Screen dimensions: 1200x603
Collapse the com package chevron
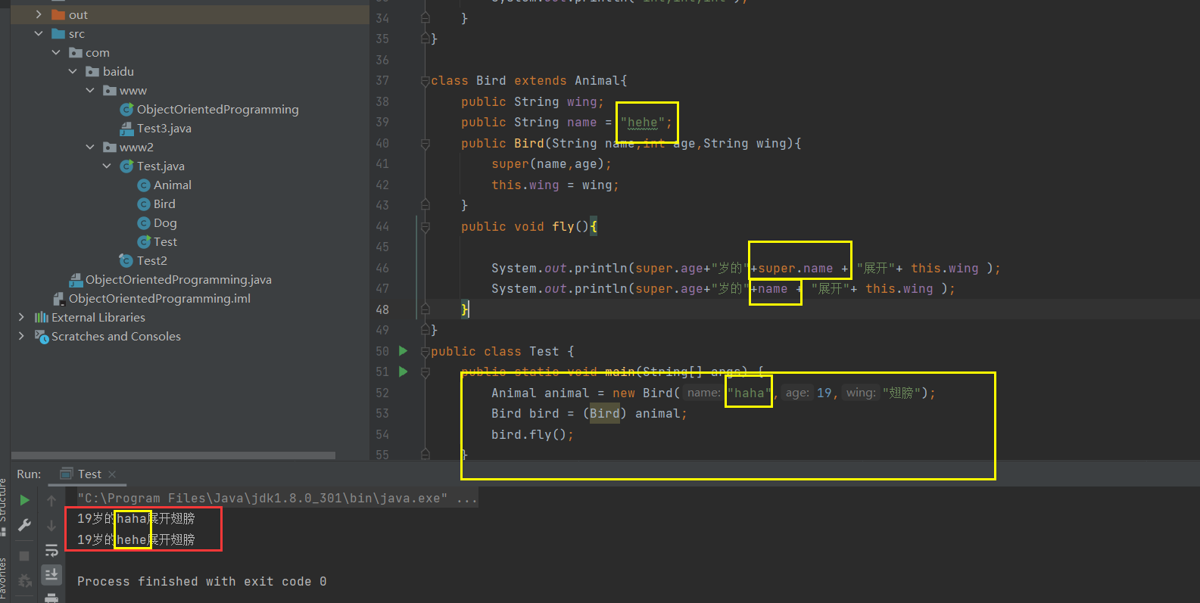coord(56,52)
